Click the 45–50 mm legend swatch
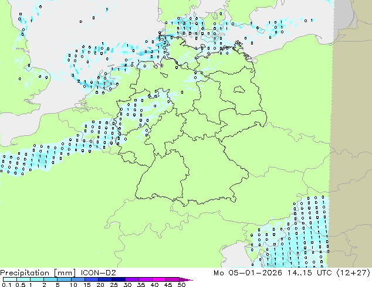The image size is (372, 287). click(172, 279)
